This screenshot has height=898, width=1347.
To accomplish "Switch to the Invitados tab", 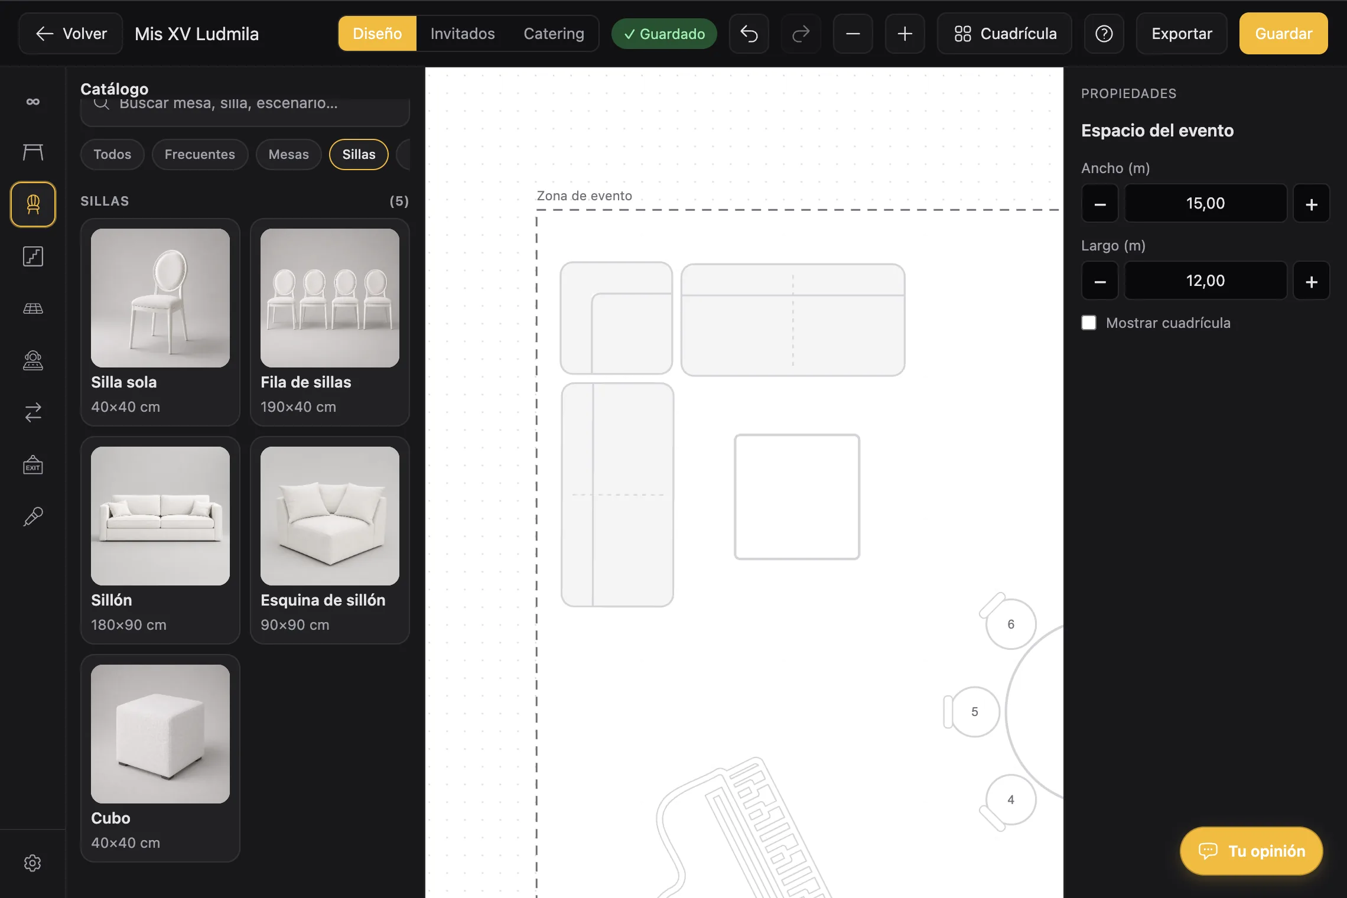I will tap(463, 34).
